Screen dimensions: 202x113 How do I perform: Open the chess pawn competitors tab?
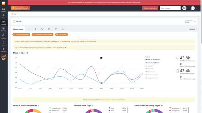pos(35,29)
